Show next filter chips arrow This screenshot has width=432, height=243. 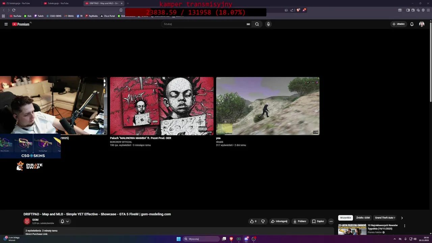coord(402,218)
